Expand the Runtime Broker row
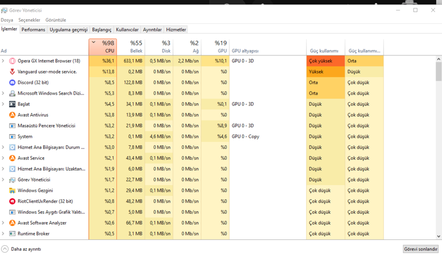 [3, 233]
